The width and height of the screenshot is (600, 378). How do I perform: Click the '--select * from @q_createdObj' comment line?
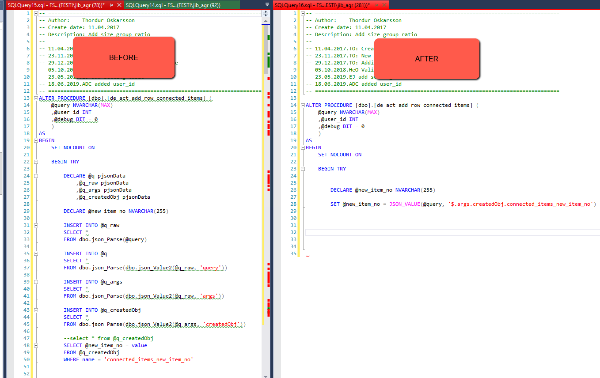pos(108,338)
